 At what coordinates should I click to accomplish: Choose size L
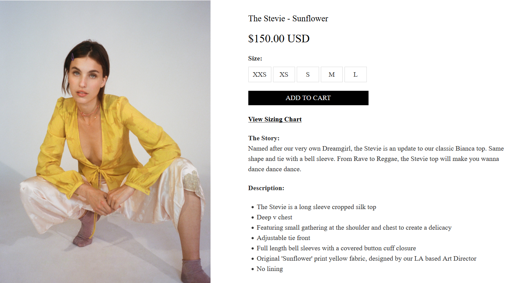[355, 74]
